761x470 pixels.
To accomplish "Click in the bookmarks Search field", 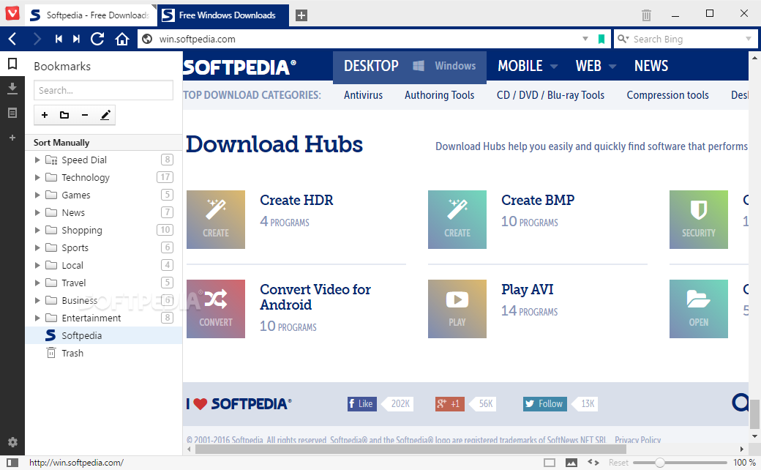I will pyautogui.click(x=103, y=90).
